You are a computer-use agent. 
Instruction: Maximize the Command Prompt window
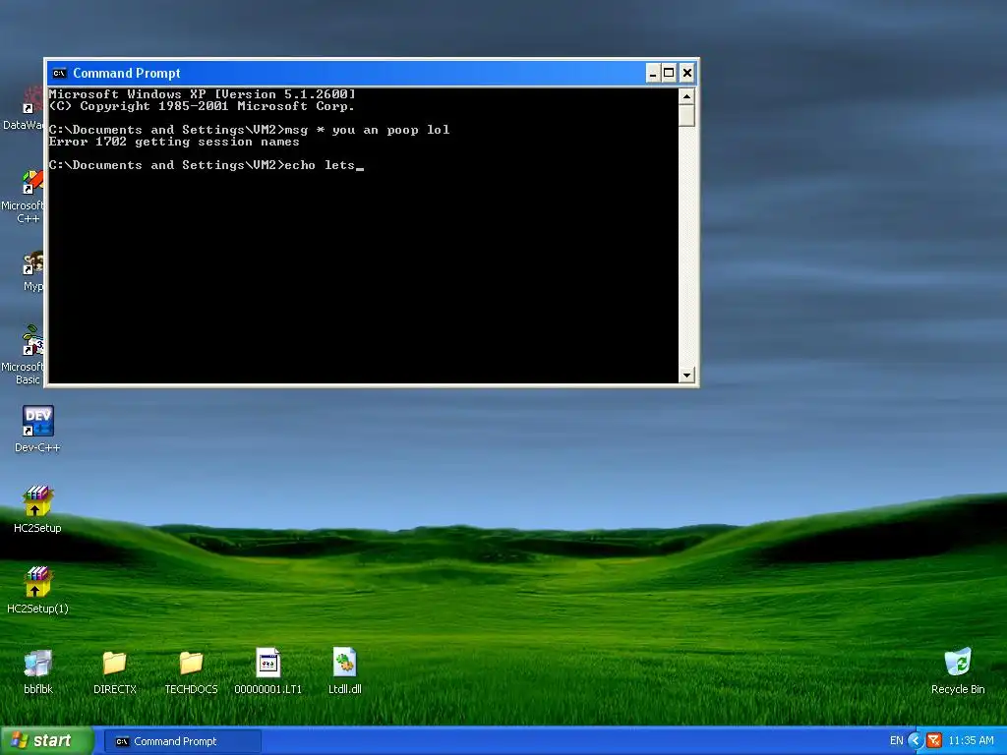669,73
